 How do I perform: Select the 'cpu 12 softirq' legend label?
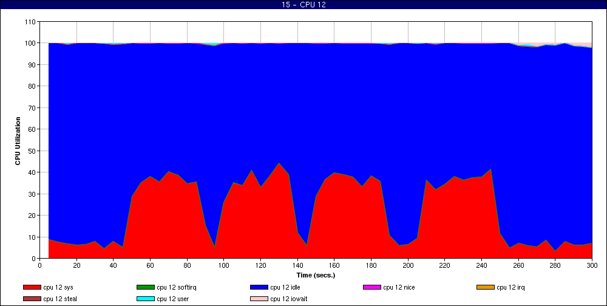(177, 287)
